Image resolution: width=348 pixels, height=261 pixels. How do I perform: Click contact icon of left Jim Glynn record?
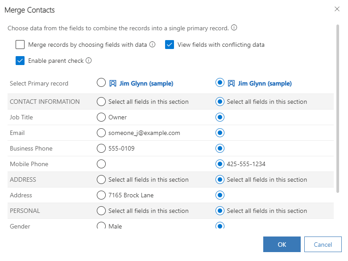[x=113, y=83]
